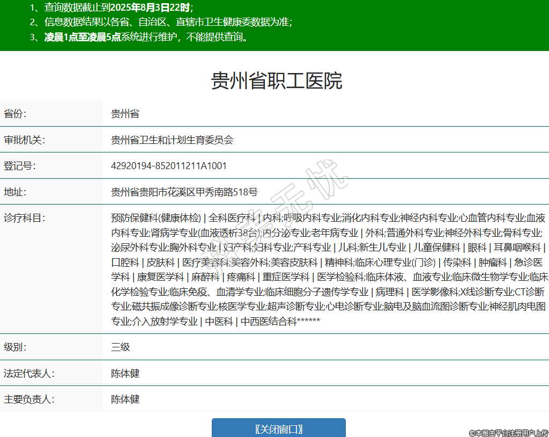This screenshot has width=549, height=437.
Task: Click the 主要负责人 row label
Action: pyautogui.click(x=29, y=399)
